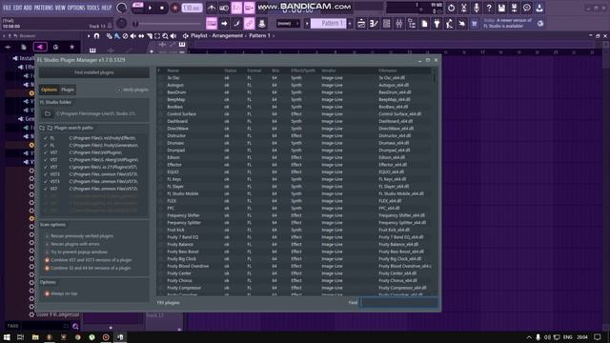Toggle Rescan plugins with errors

pos(72,244)
